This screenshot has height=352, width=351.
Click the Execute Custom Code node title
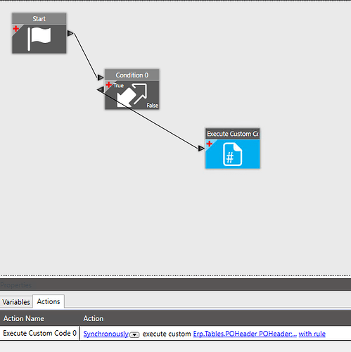point(232,134)
